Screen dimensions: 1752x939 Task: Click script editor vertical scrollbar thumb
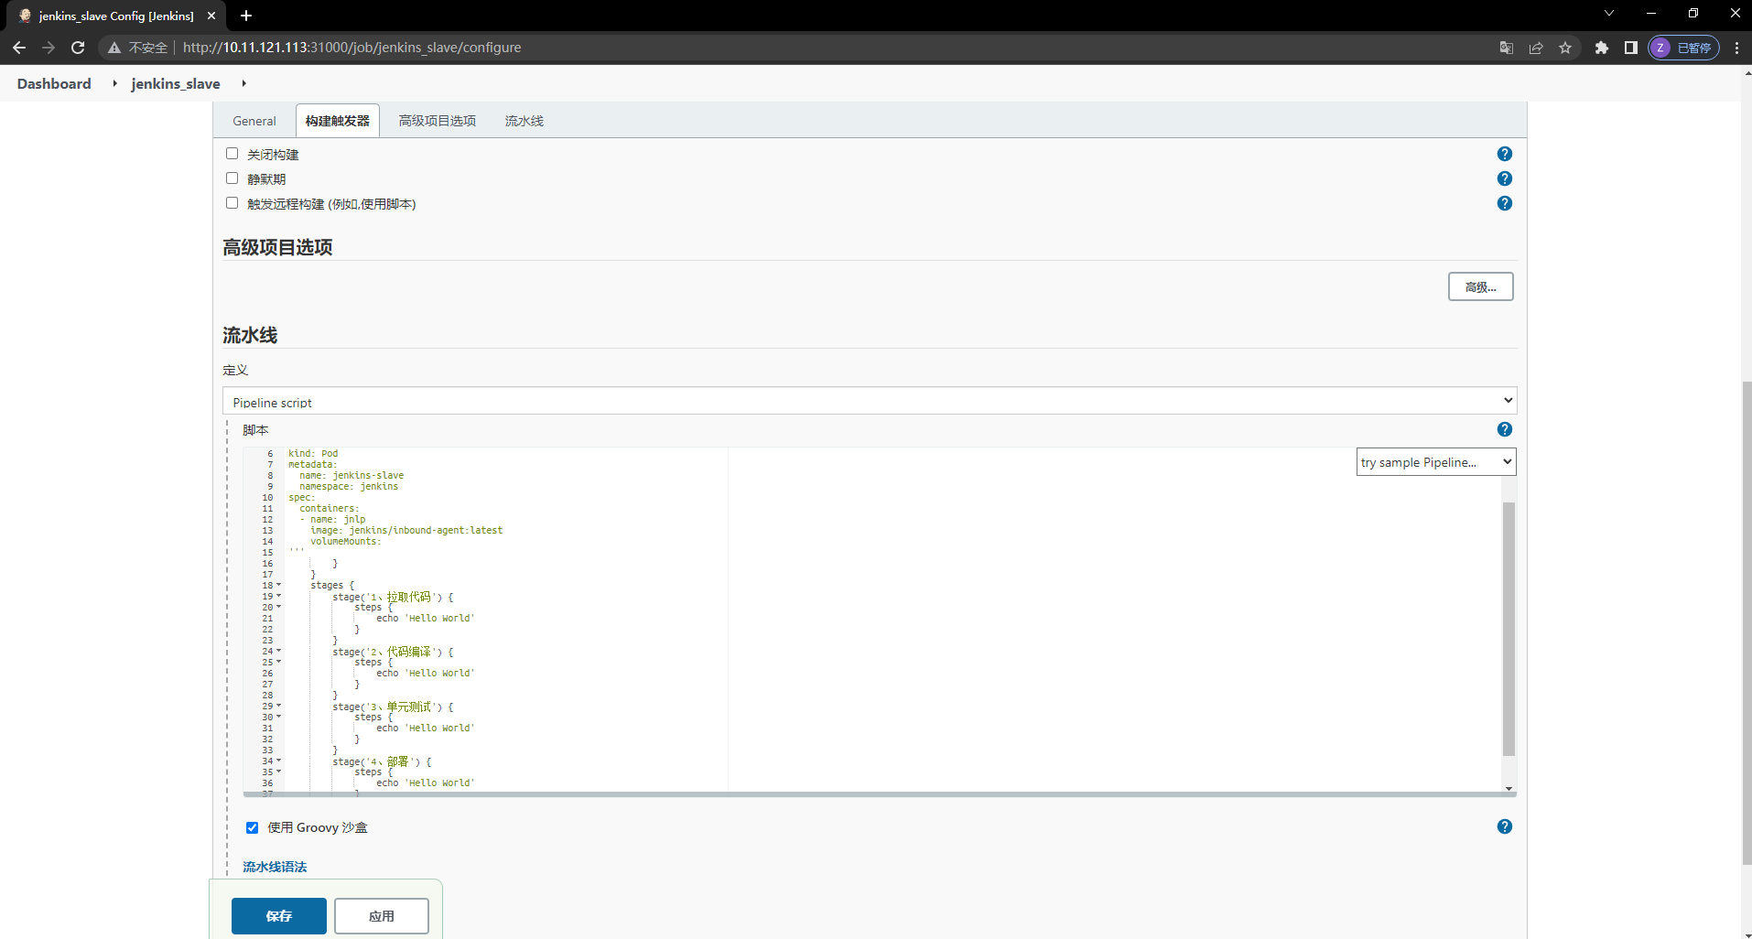pos(1509,629)
